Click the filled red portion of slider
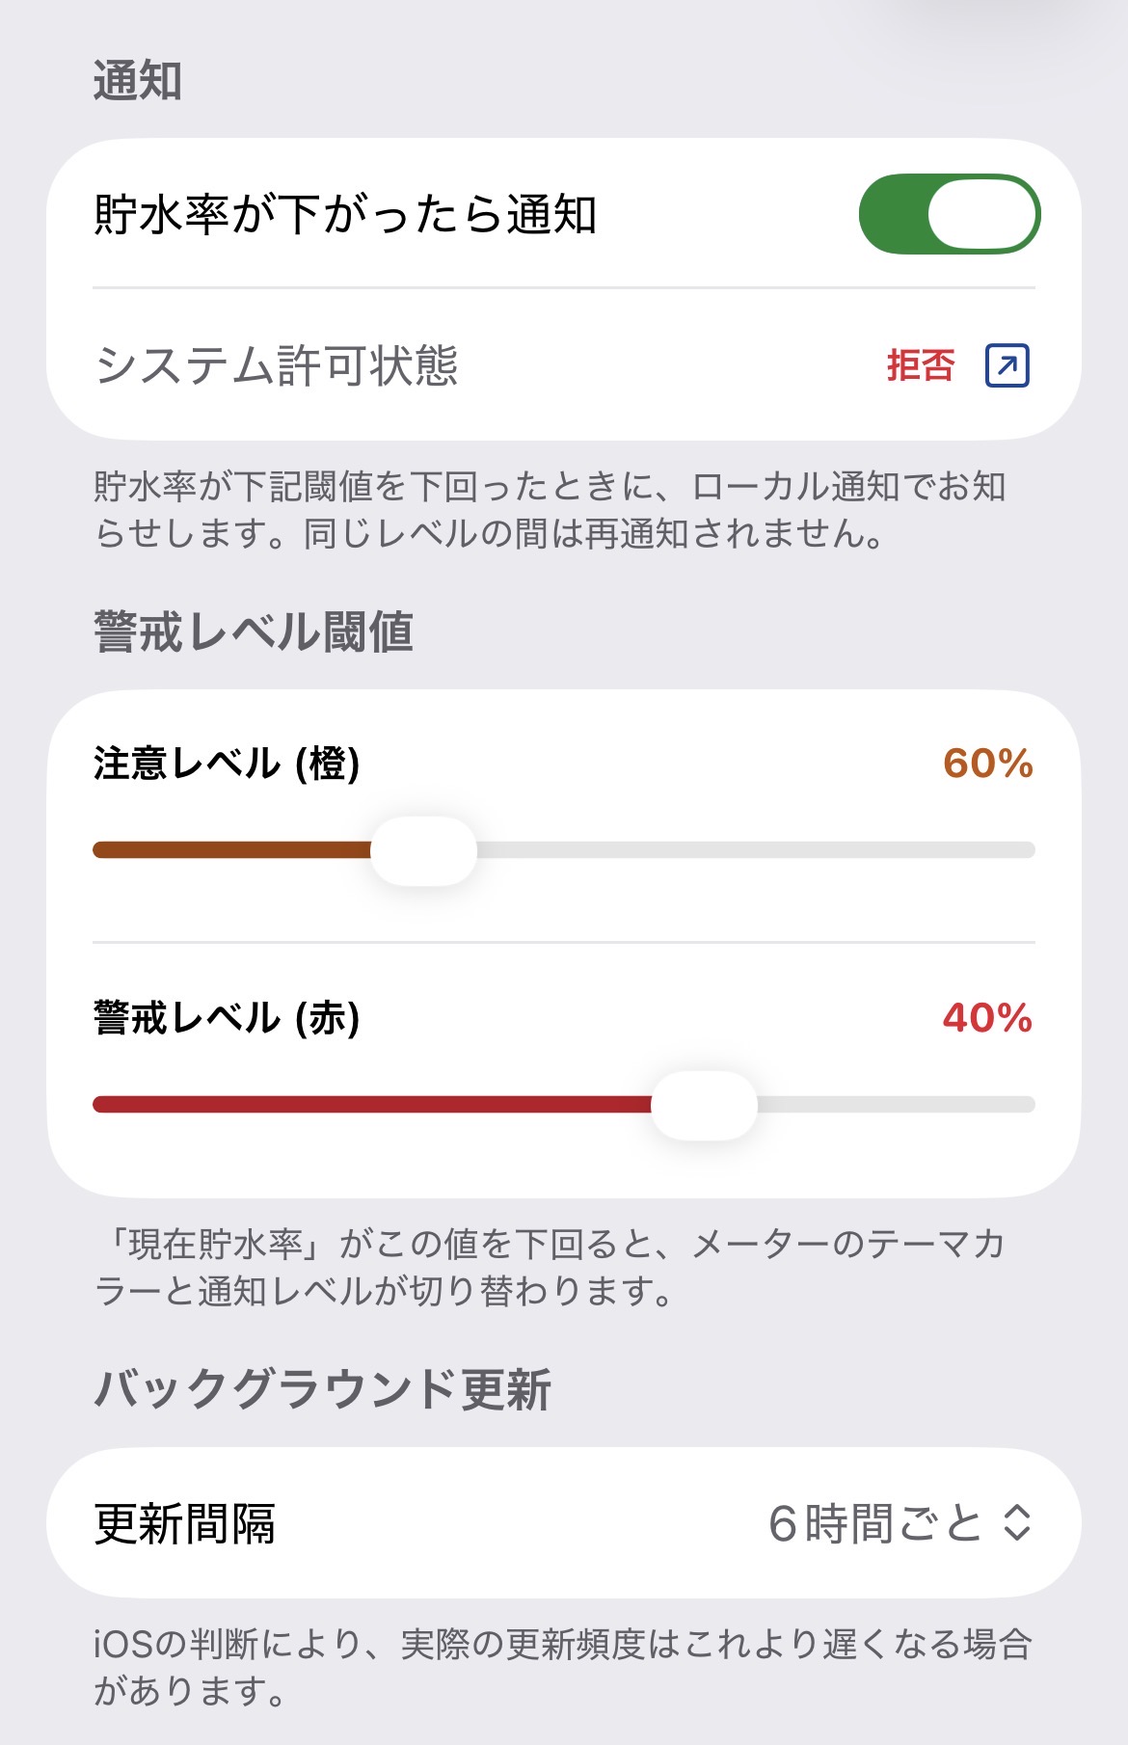Image resolution: width=1128 pixels, height=1745 pixels. coord(372,1105)
